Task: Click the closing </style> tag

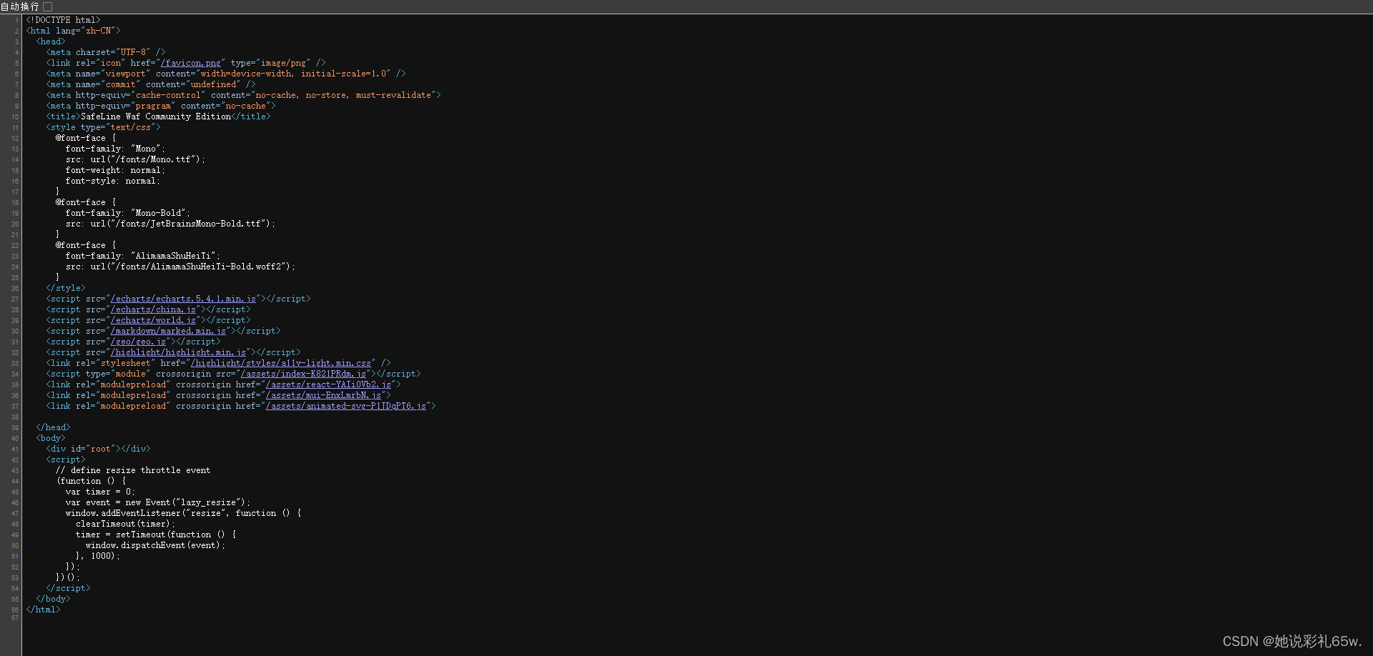Action: (x=66, y=288)
